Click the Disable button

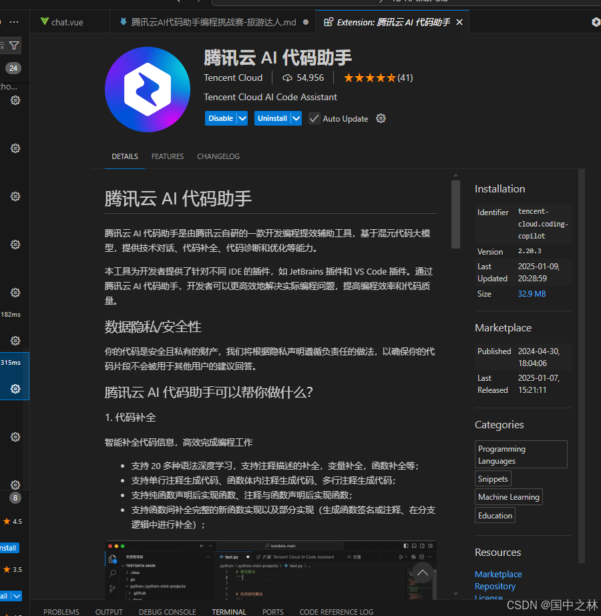point(221,118)
